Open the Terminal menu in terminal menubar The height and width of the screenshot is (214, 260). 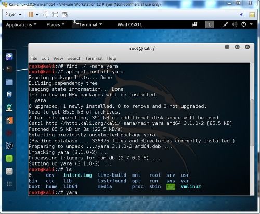(x=94, y=58)
